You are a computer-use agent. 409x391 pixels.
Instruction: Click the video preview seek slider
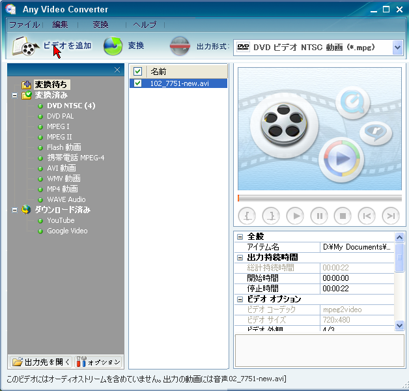pyautogui.click(x=319, y=197)
